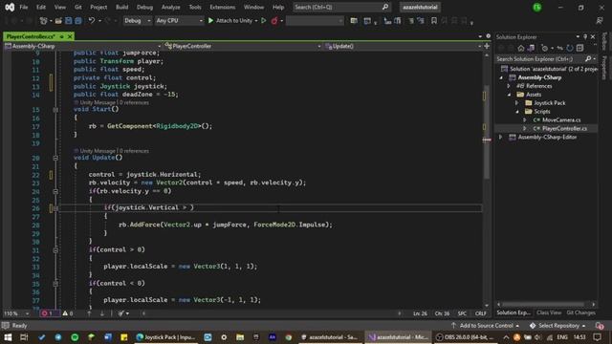Click the Solution Explorer home icon
The height and width of the screenshot is (344, 612).
click(521, 48)
